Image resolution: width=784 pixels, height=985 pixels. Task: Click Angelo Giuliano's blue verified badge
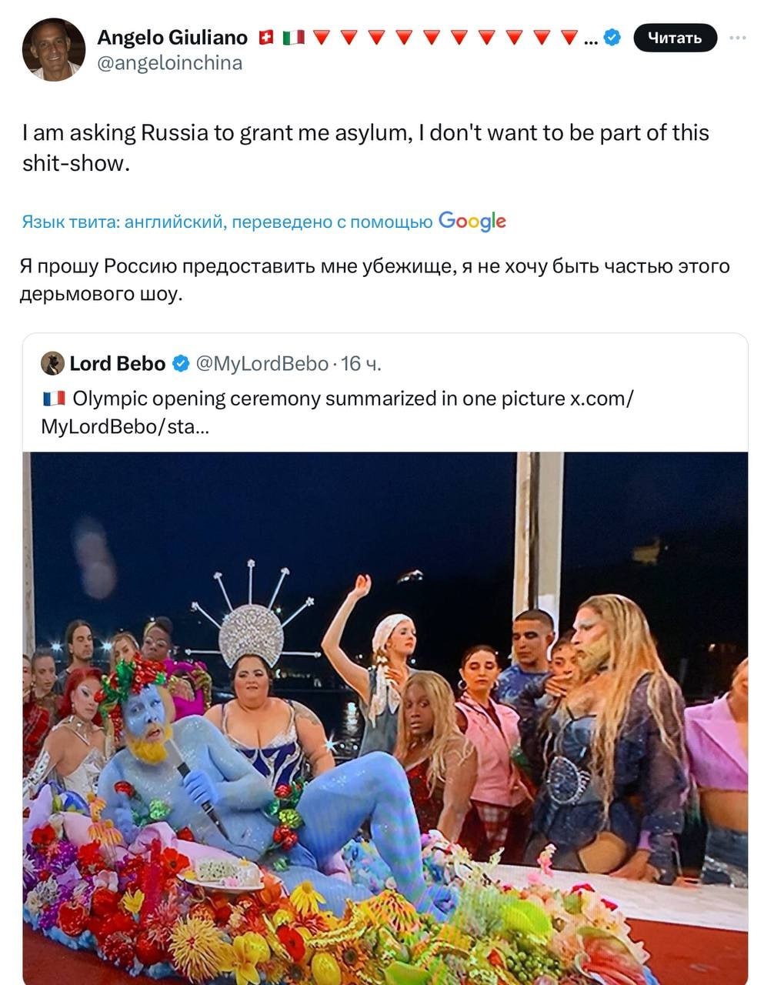612,37
